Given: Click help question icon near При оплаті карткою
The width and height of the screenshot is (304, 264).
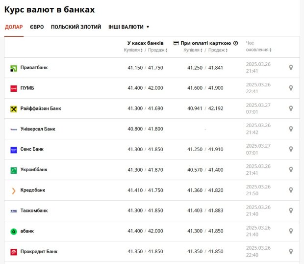Looking at the screenshot, I should pyautogui.click(x=235, y=43).
